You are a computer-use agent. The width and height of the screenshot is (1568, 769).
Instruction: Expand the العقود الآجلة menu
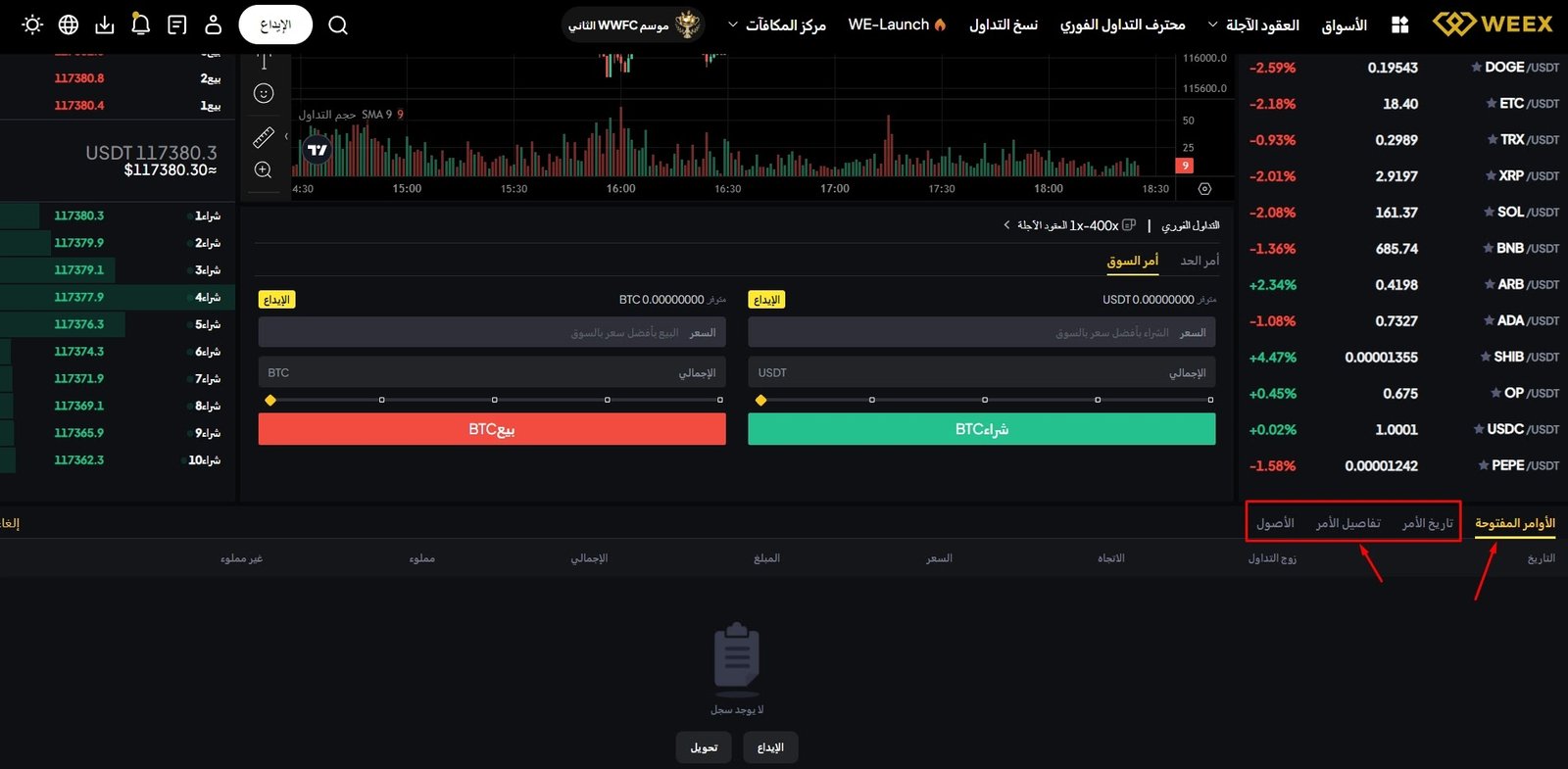tap(1213, 24)
